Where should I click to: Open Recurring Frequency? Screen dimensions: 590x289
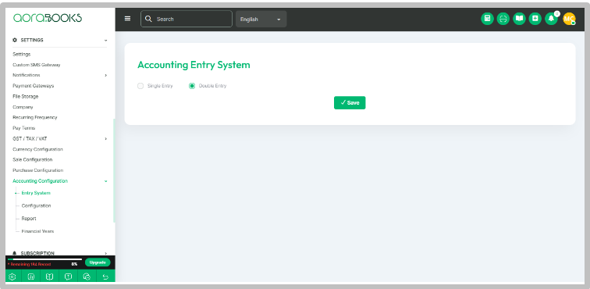(x=35, y=118)
